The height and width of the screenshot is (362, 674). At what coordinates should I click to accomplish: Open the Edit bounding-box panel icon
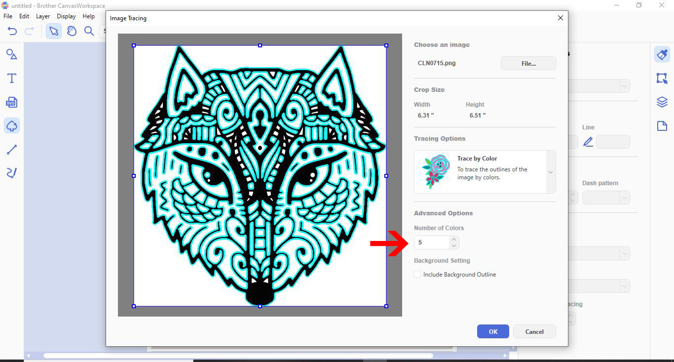pos(662,78)
